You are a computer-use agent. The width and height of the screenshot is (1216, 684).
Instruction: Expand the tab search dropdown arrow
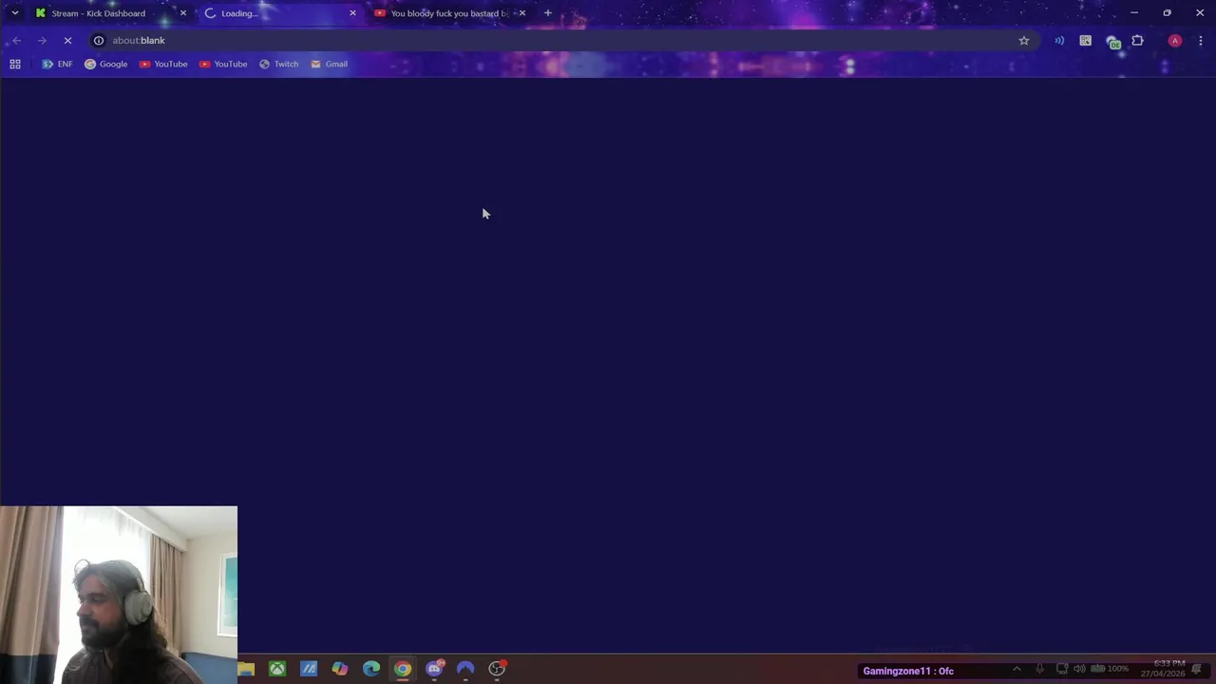click(x=14, y=13)
